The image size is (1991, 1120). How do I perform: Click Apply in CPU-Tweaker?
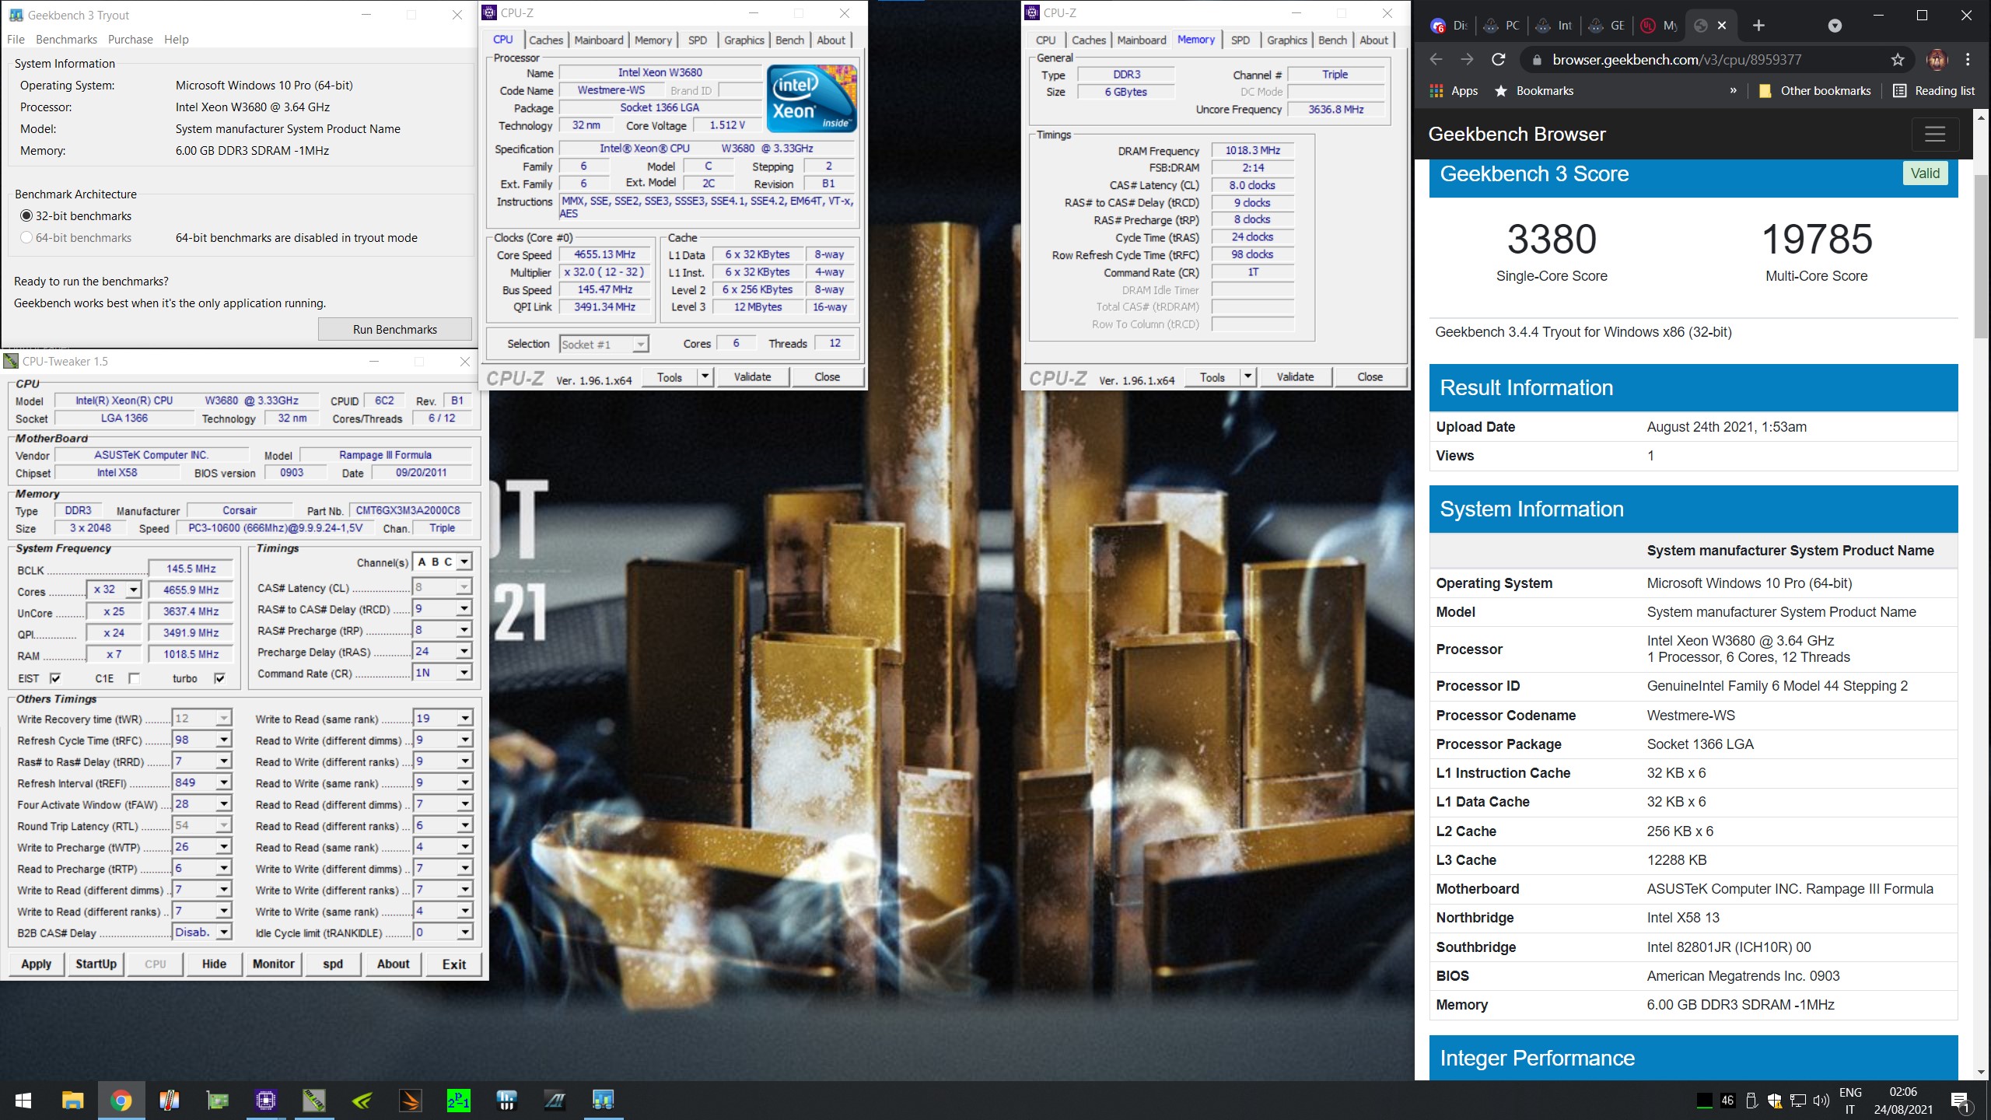pyautogui.click(x=37, y=964)
